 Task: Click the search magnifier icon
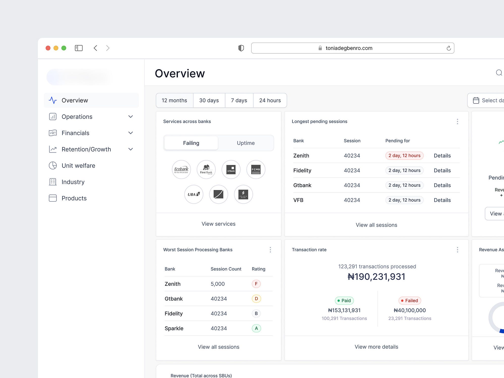pos(499,73)
